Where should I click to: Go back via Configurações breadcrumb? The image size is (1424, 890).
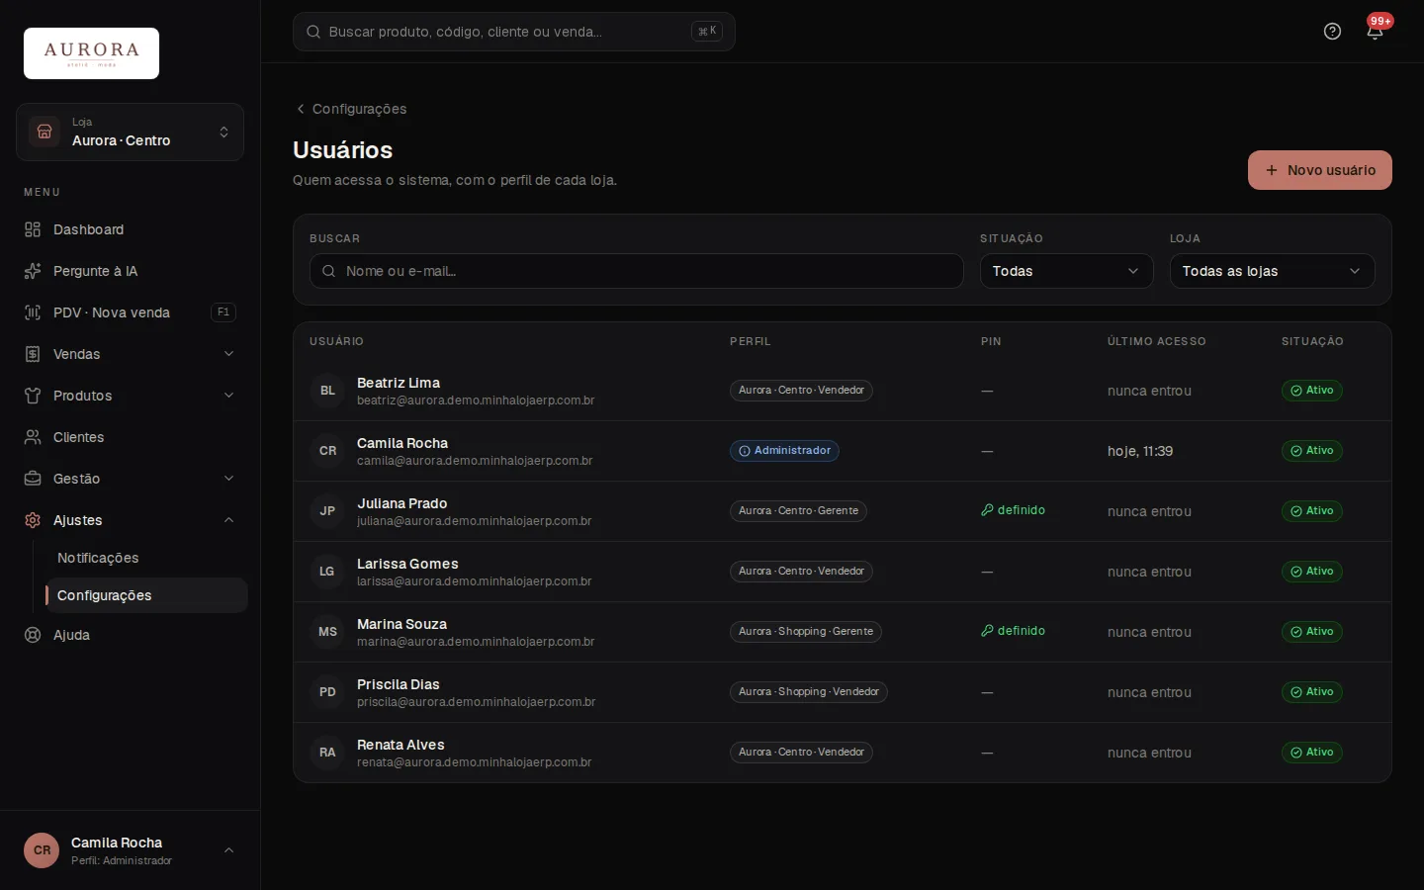click(x=351, y=109)
